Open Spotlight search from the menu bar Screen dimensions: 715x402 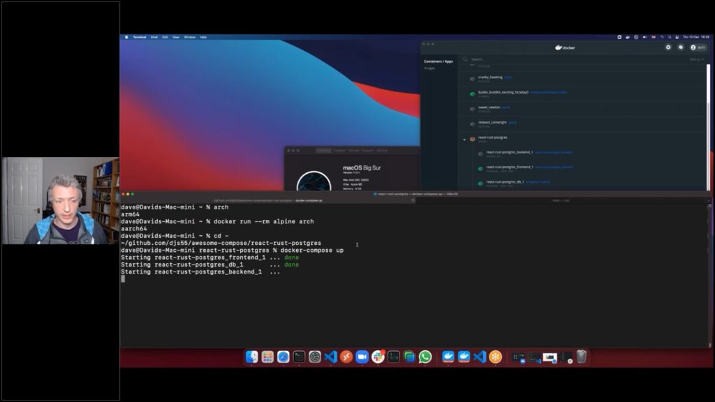point(669,37)
